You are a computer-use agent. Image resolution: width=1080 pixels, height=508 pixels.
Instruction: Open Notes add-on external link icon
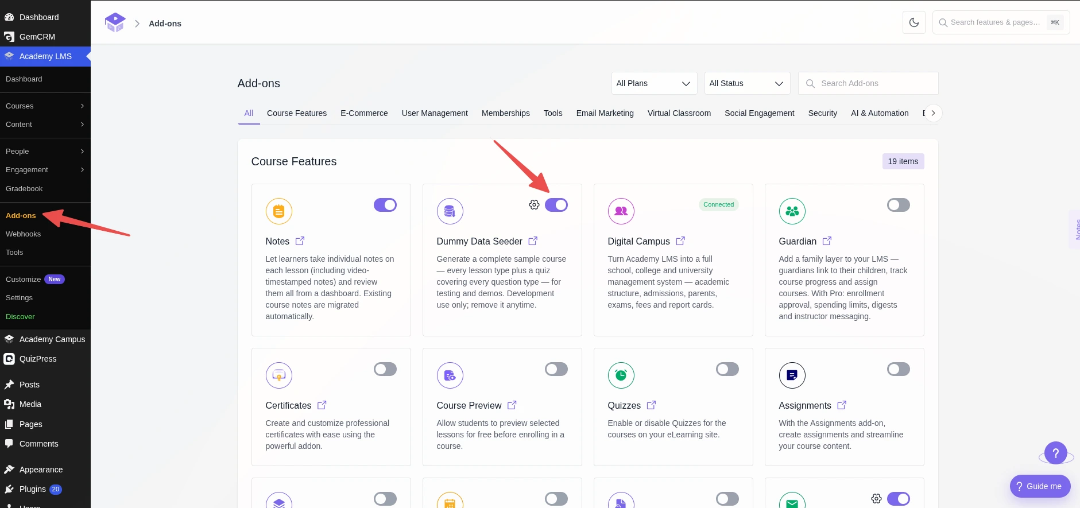pos(300,241)
